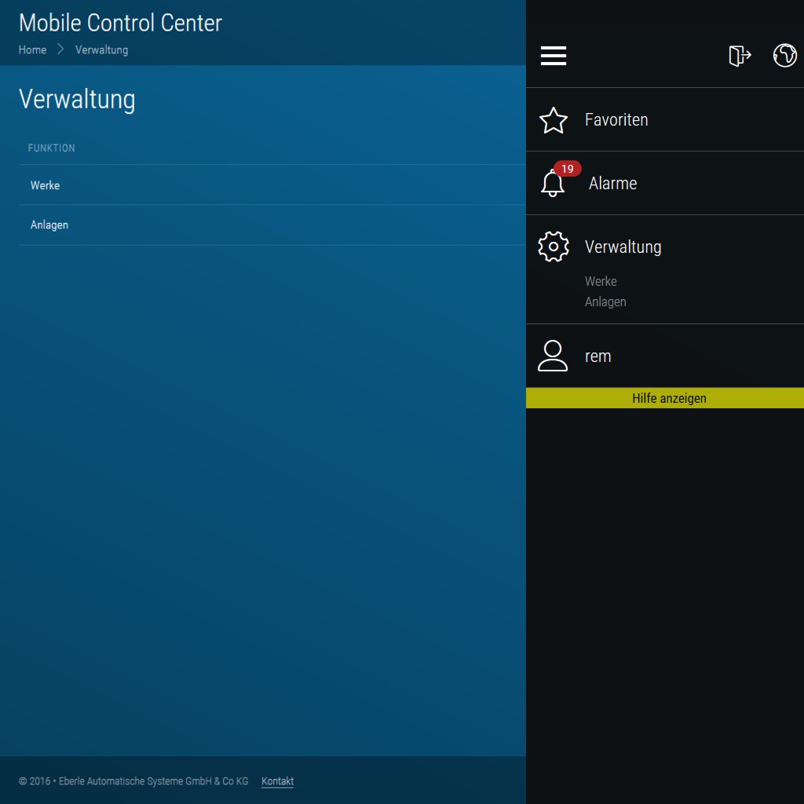Click the user profile icon
Screen dimensions: 804x804
pos(552,356)
